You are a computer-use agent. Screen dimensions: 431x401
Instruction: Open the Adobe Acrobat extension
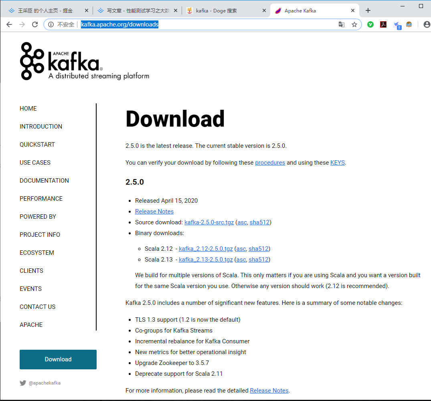pos(383,24)
